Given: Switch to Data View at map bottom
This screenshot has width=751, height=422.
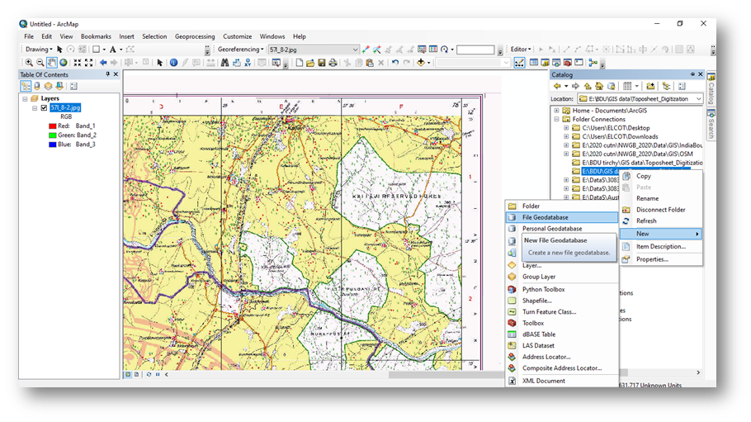Looking at the screenshot, I should click(x=128, y=375).
